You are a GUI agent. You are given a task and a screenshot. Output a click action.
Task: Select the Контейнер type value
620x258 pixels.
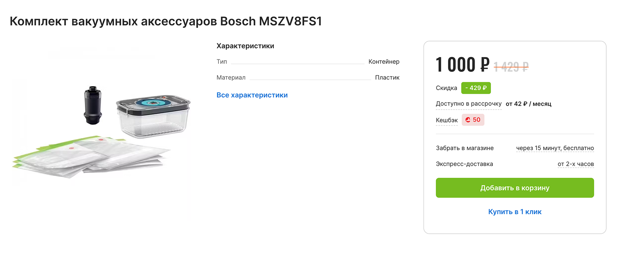click(x=384, y=62)
